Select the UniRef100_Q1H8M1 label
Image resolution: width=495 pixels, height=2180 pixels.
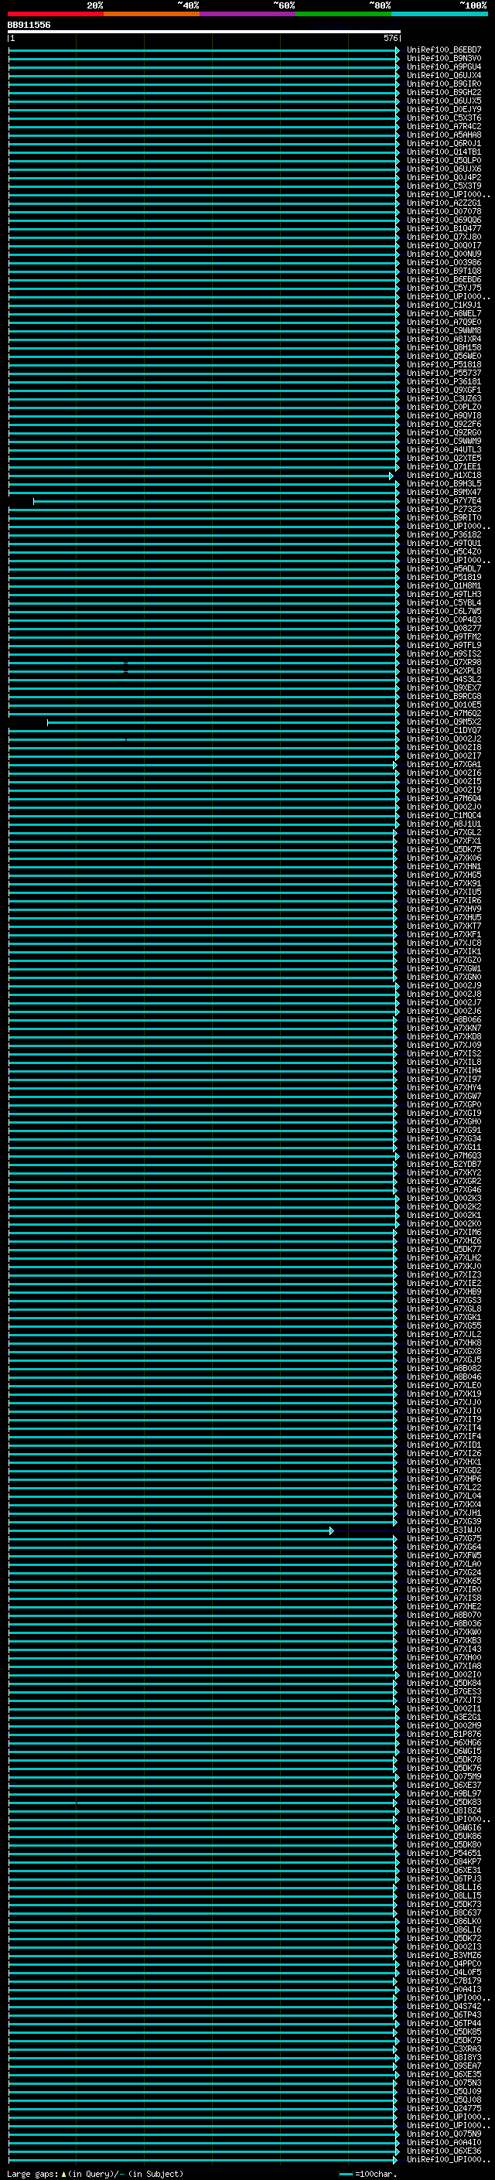pyautogui.click(x=444, y=585)
